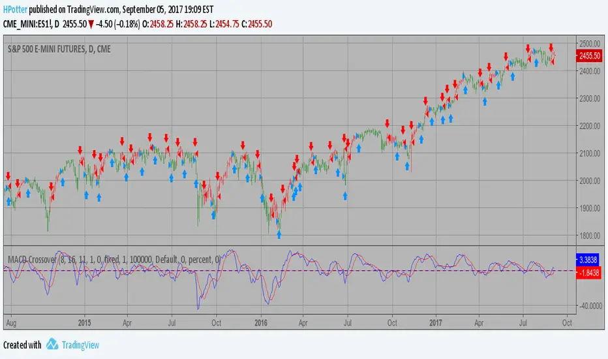Click the 2400.00 price axis label
This screenshot has width=608, height=359.
click(590, 71)
